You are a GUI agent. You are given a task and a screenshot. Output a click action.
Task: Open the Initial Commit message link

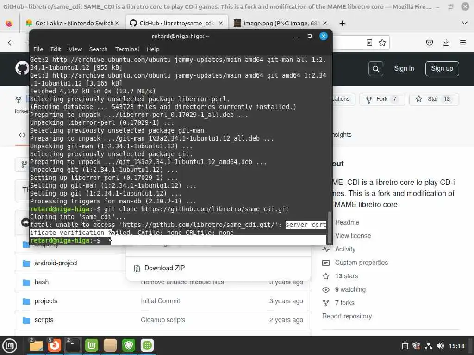[160, 301]
